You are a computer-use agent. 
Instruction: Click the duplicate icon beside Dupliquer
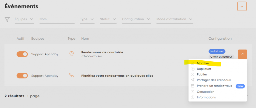192,69
